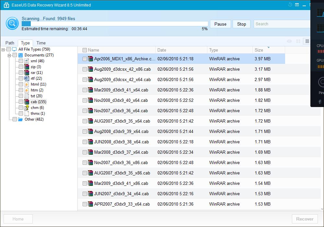Click the htm file type icon
Screen dimensions: 324x227
click(27, 90)
